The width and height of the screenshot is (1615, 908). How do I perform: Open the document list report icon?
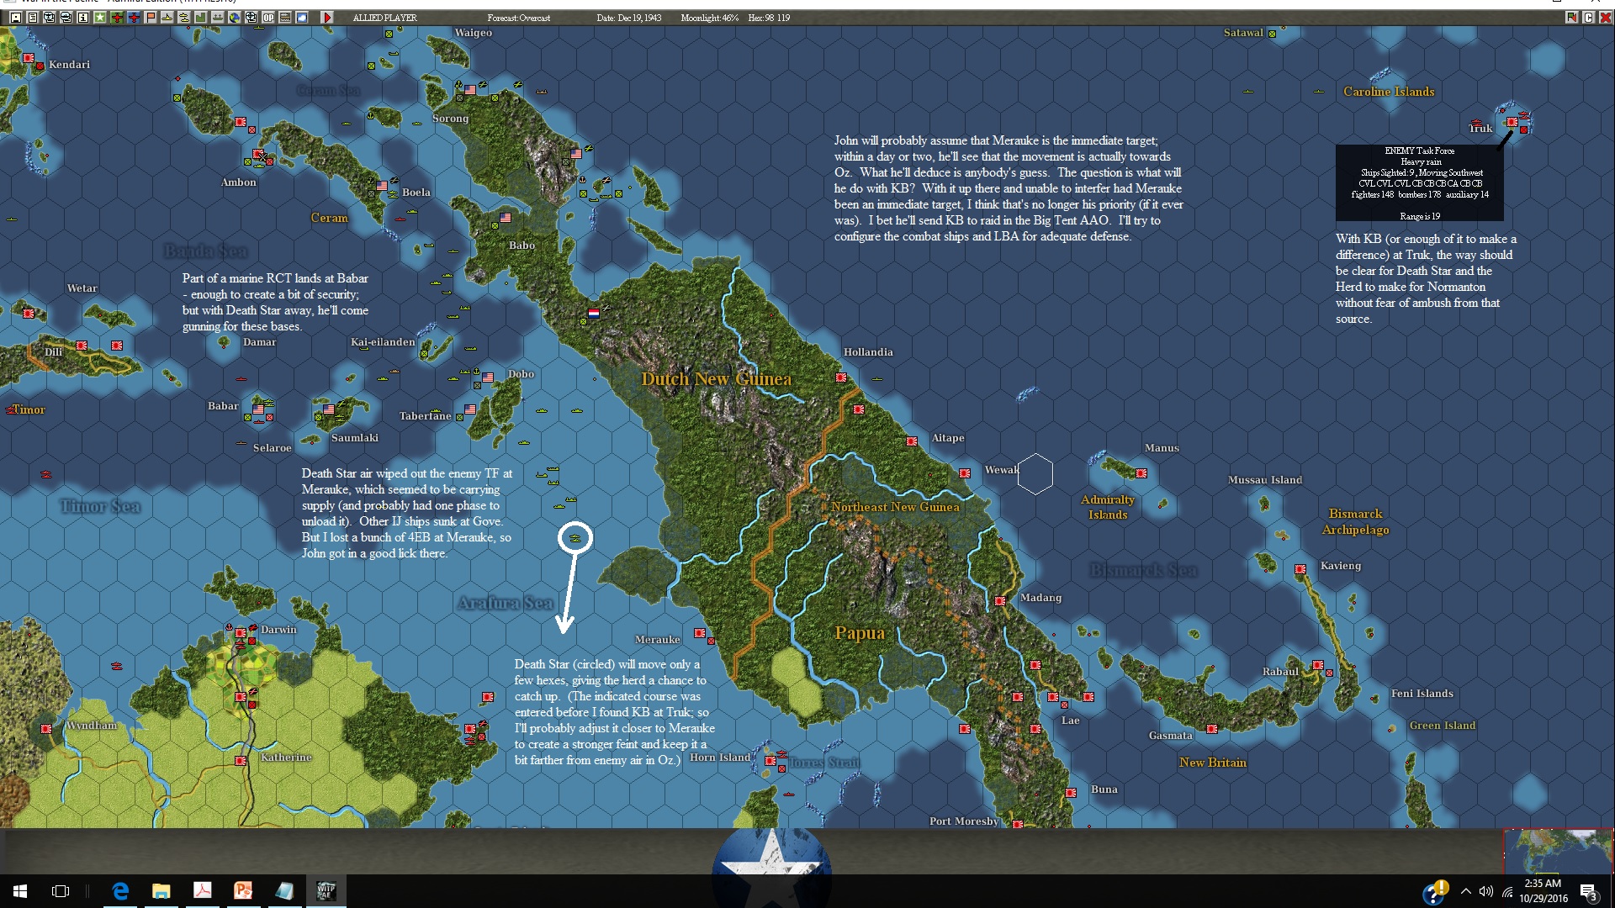click(33, 17)
